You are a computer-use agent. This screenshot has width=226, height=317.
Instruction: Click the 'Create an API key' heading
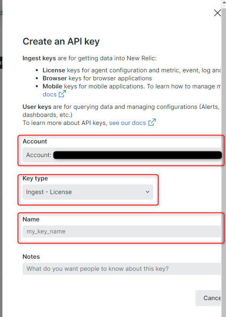point(61,41)
